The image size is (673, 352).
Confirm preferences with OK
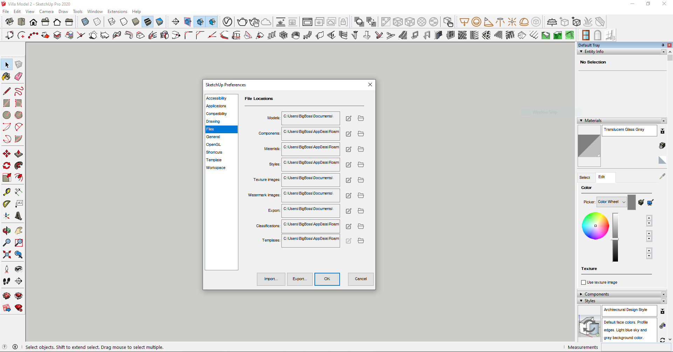point(327,279)
